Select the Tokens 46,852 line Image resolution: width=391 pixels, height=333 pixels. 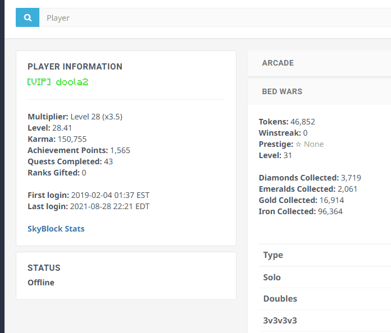click(287, 122)
